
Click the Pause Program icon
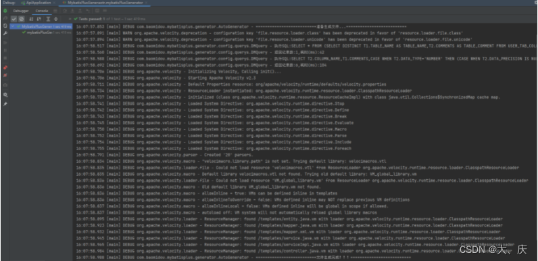coord(5,50)
